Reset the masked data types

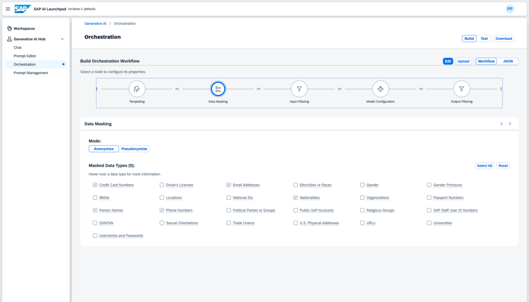tap(503, 166)
